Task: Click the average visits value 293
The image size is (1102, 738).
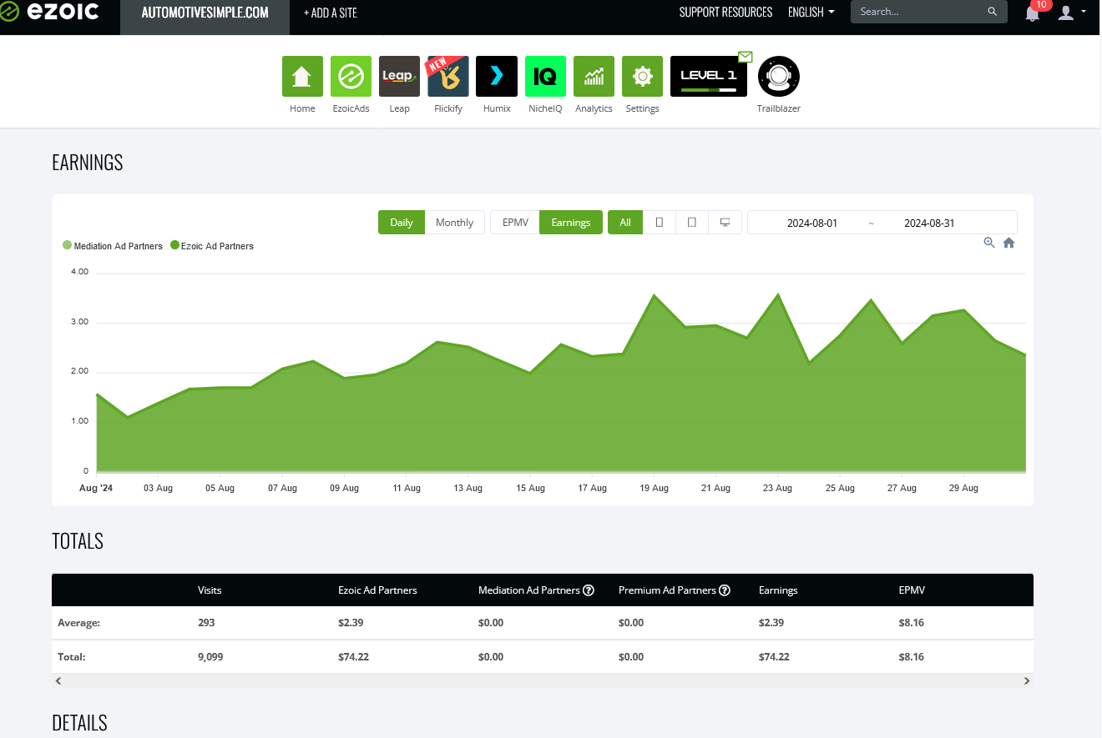Action: (x=206, y=623)
